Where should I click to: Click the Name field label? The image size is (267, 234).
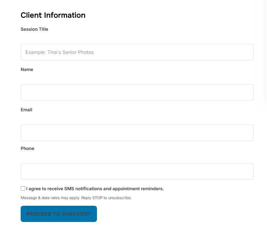[x=27, y=69]
